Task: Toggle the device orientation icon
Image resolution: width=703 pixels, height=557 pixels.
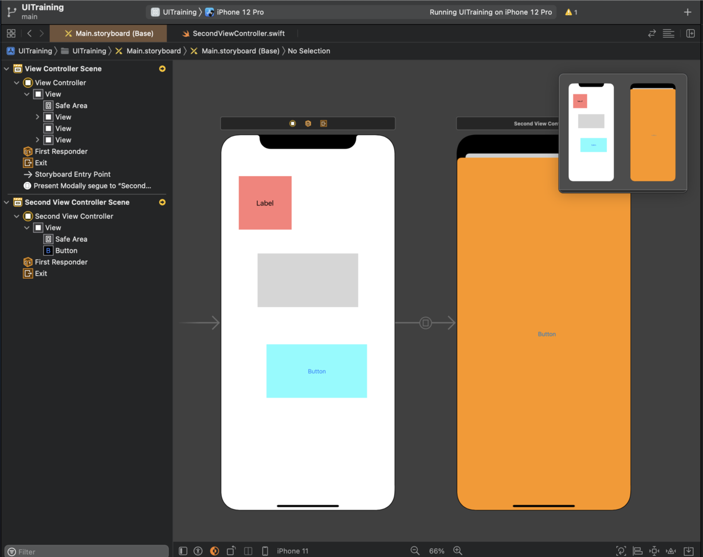Action: point(231,551)
